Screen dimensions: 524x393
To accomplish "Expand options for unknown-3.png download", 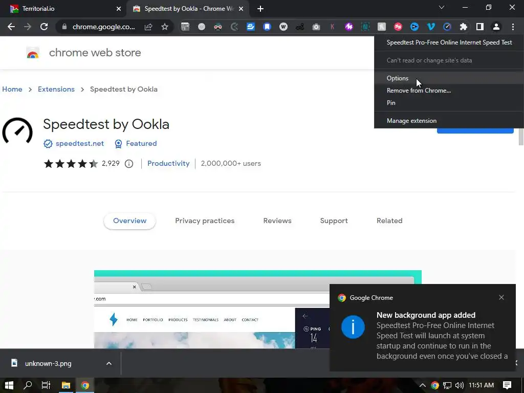I will [x=109, y=363].
